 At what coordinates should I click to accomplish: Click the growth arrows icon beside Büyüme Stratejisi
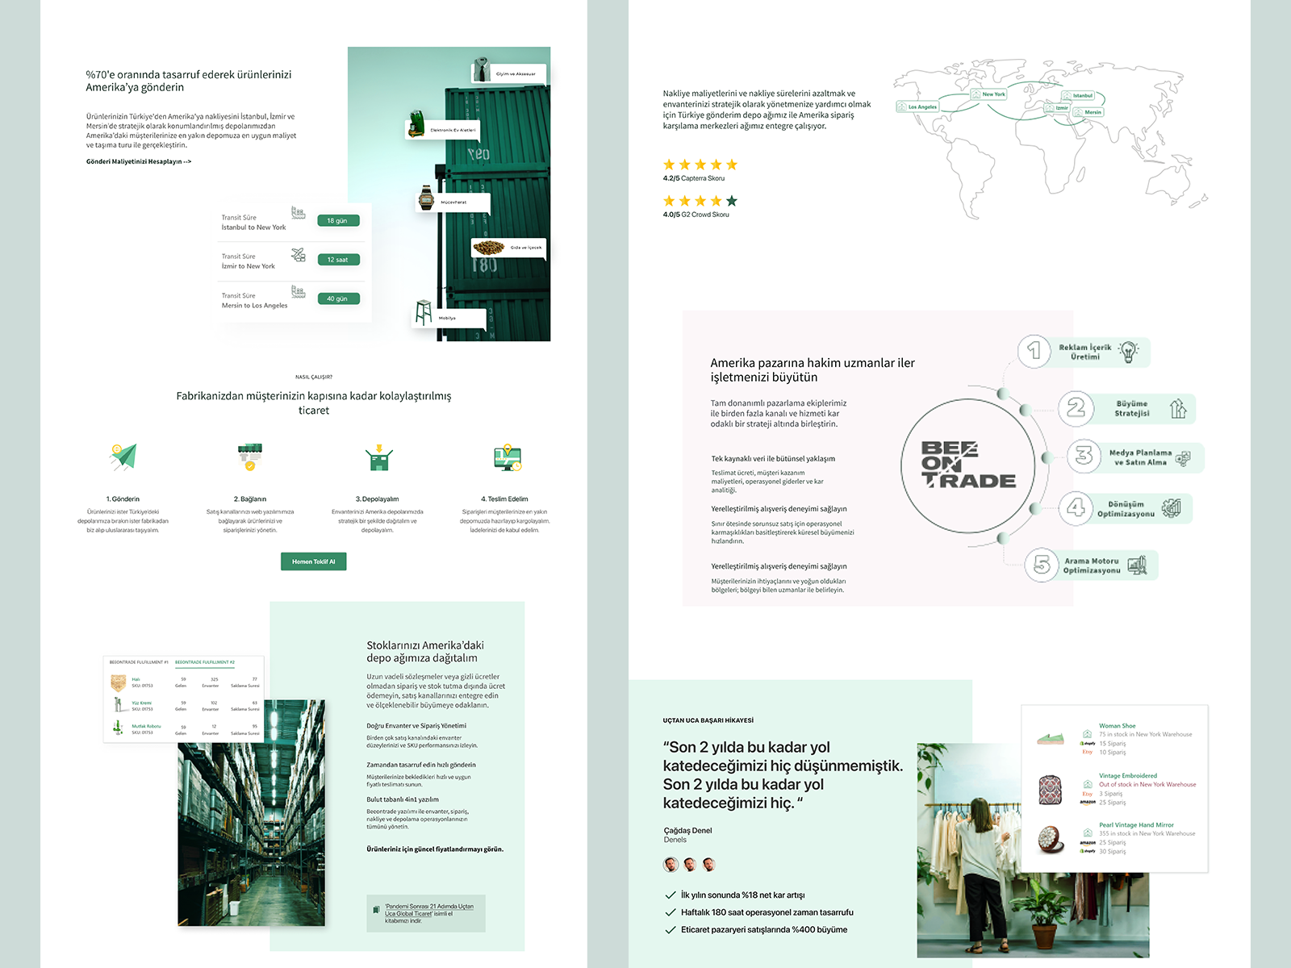point(1178,408)
